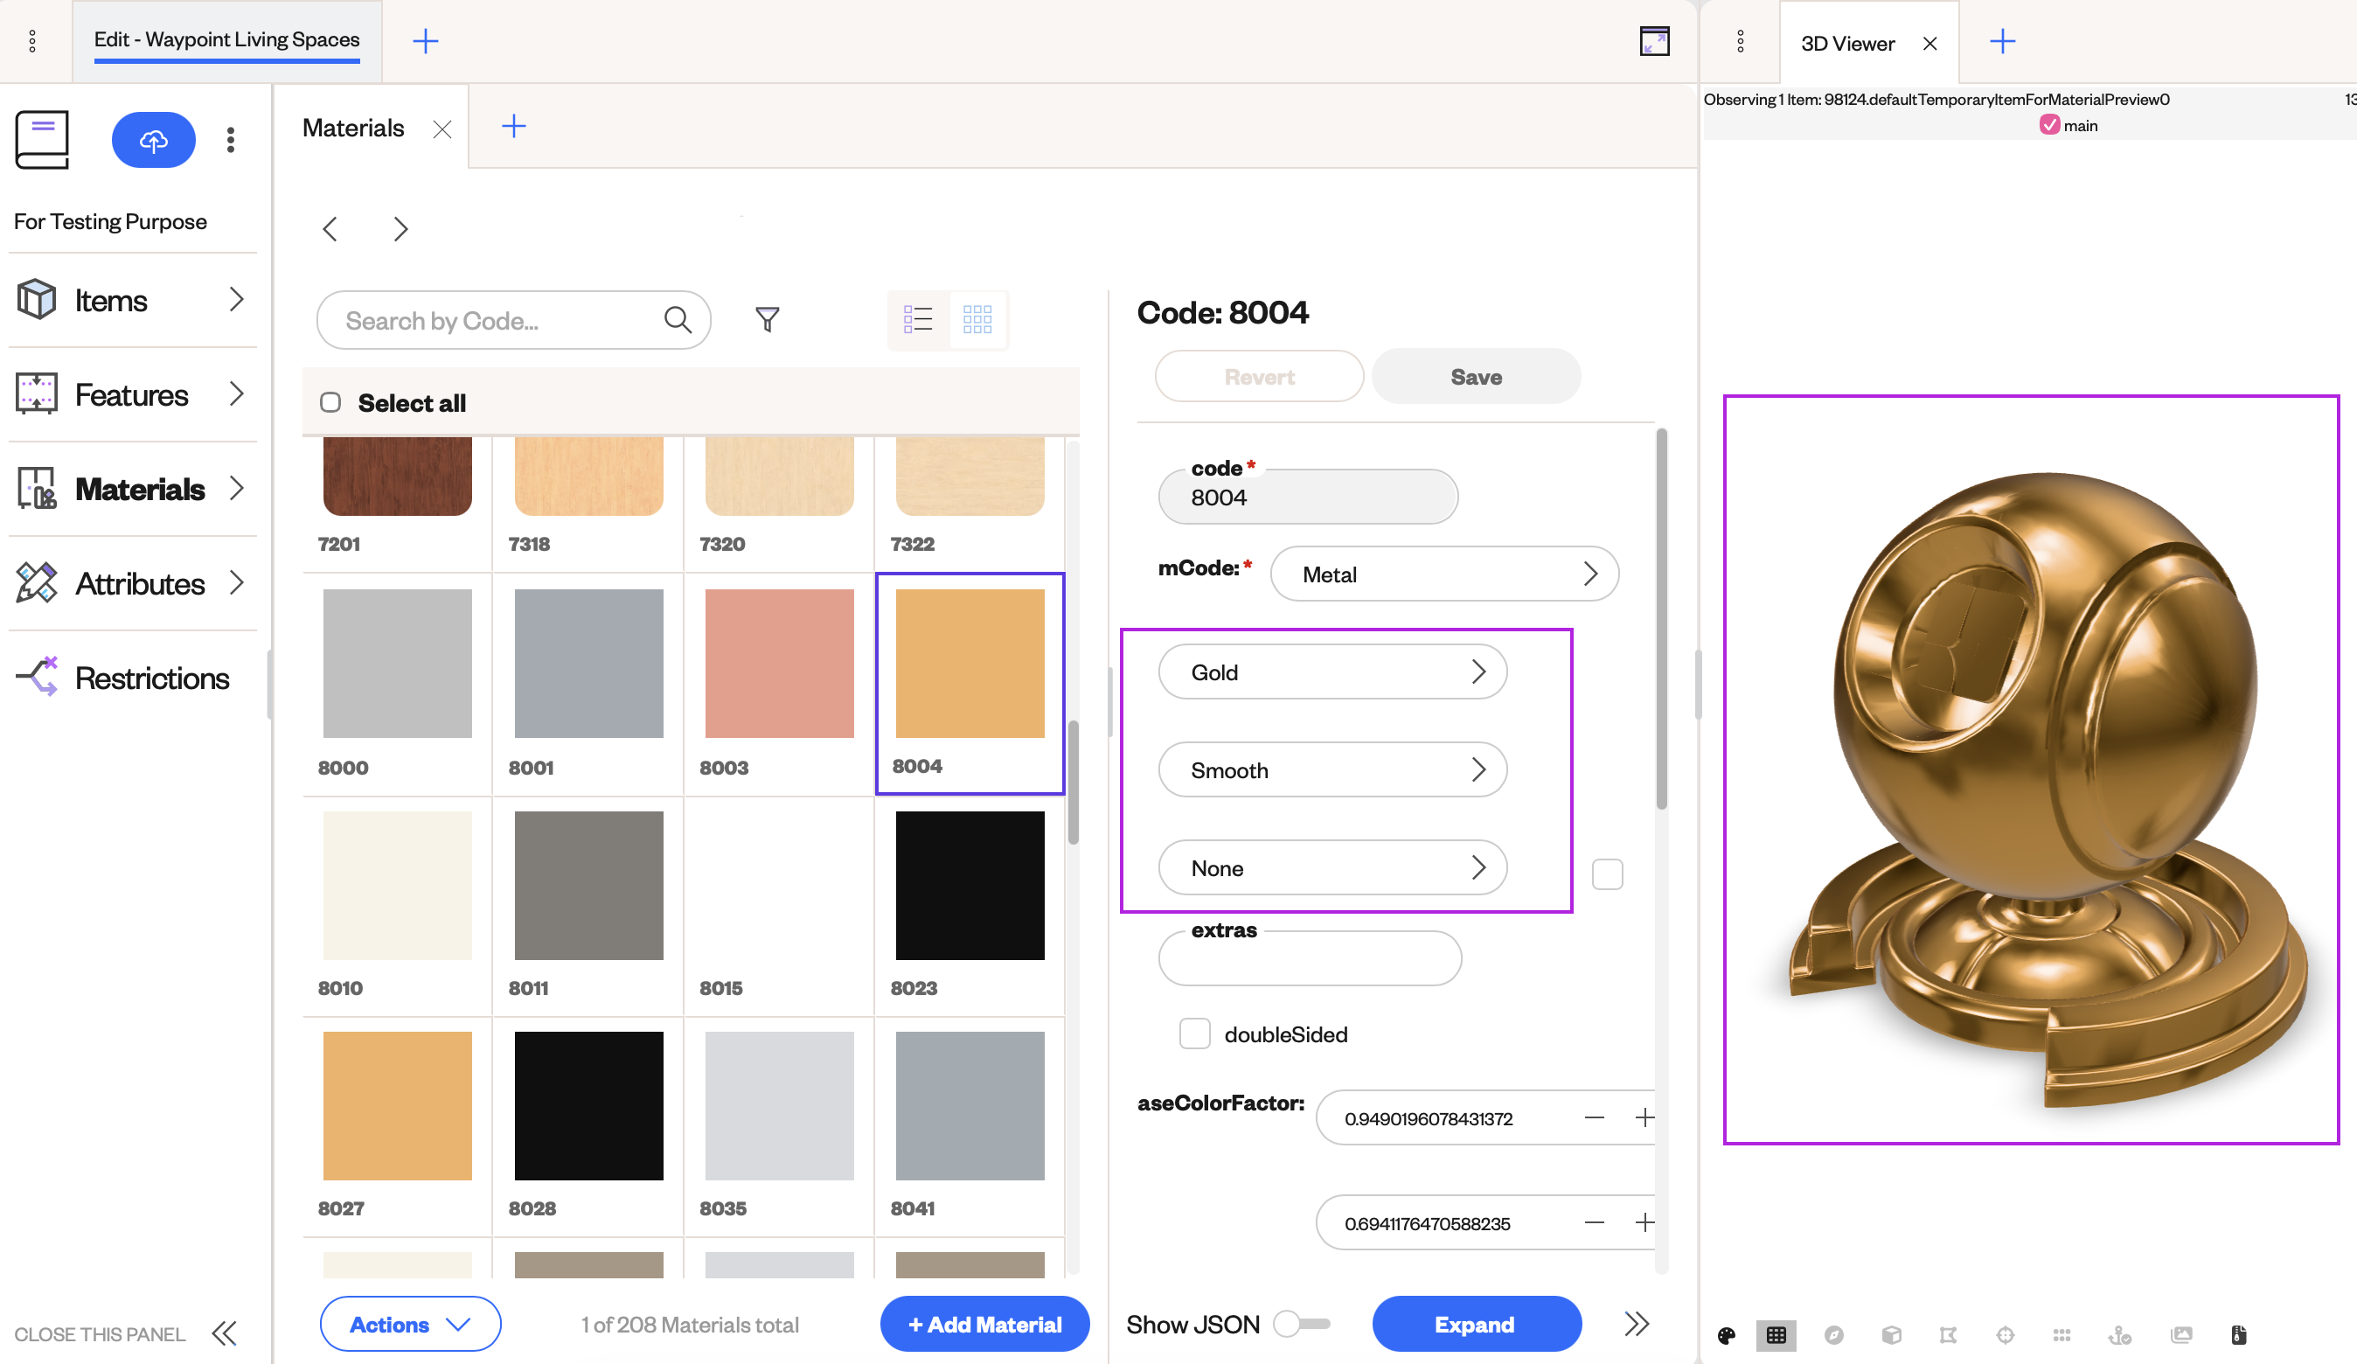Click the crosshair target icon in the 3D Viewer toolbar
The height and width of the screenshot is (1364, 2357).
(x=2006, y=1335)
